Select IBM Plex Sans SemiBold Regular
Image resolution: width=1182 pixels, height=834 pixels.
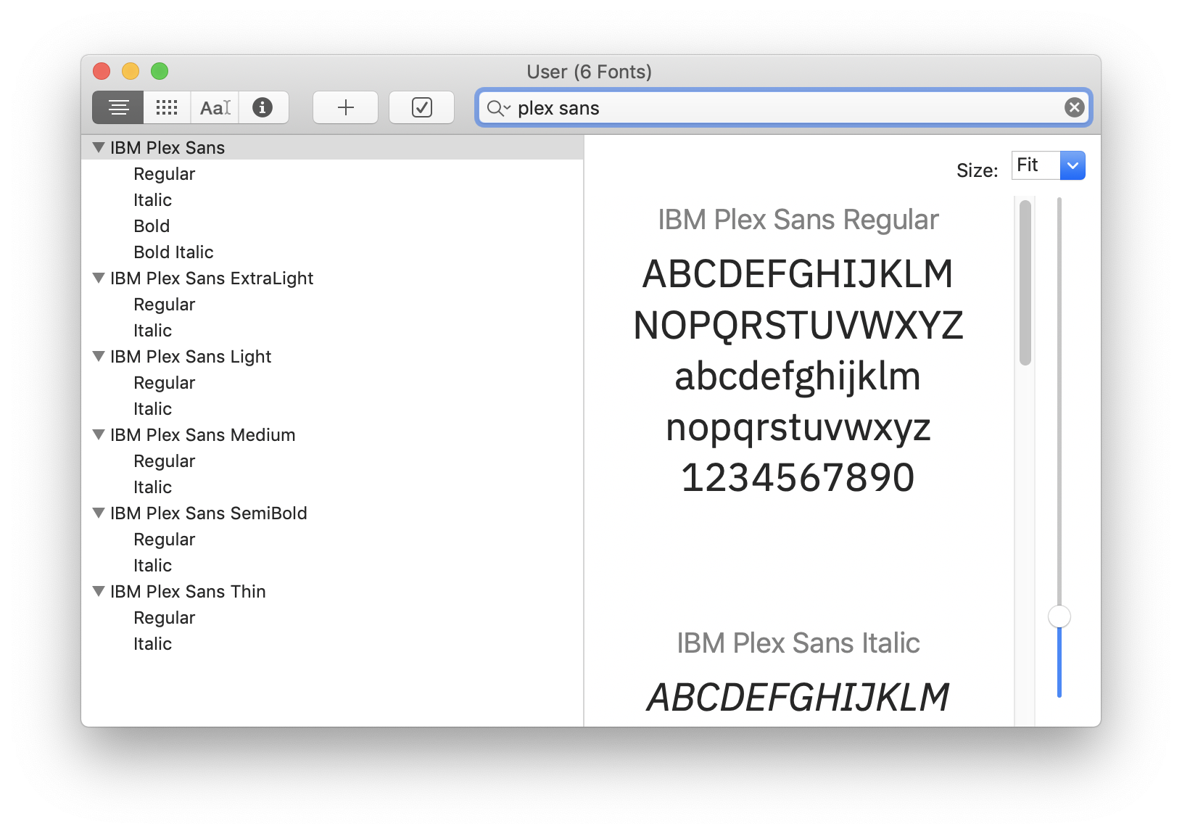click(164, 539)
